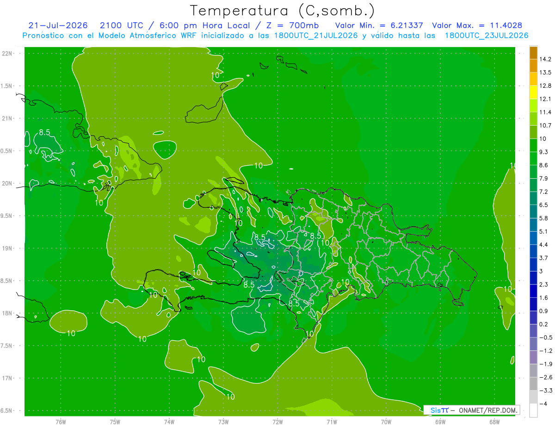Click the '75W' longitude label
Screen dimensions: 555x428
[x=115, y=422]
